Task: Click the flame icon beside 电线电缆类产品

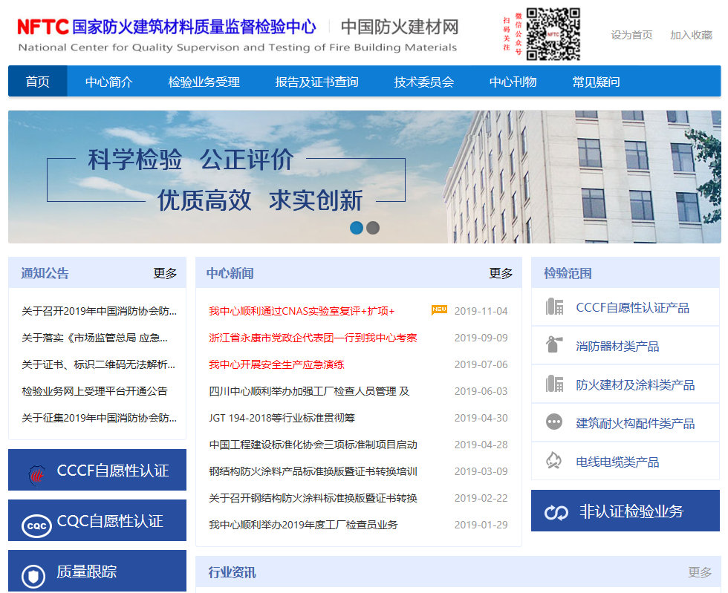Action: 554,461
